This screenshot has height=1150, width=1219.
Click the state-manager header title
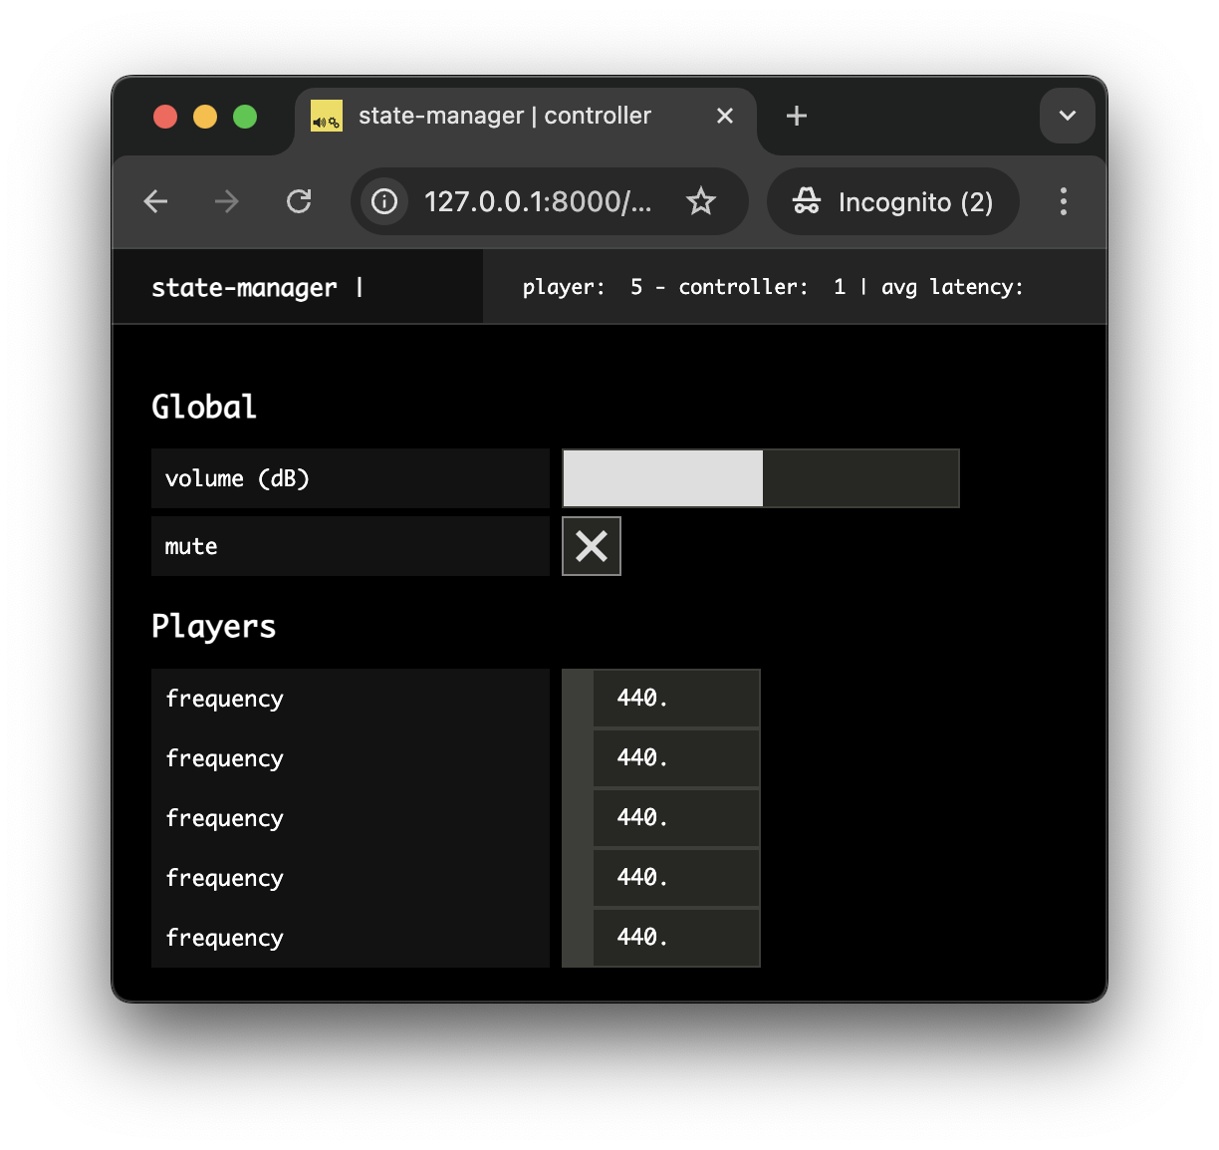(x=244, y=288)
